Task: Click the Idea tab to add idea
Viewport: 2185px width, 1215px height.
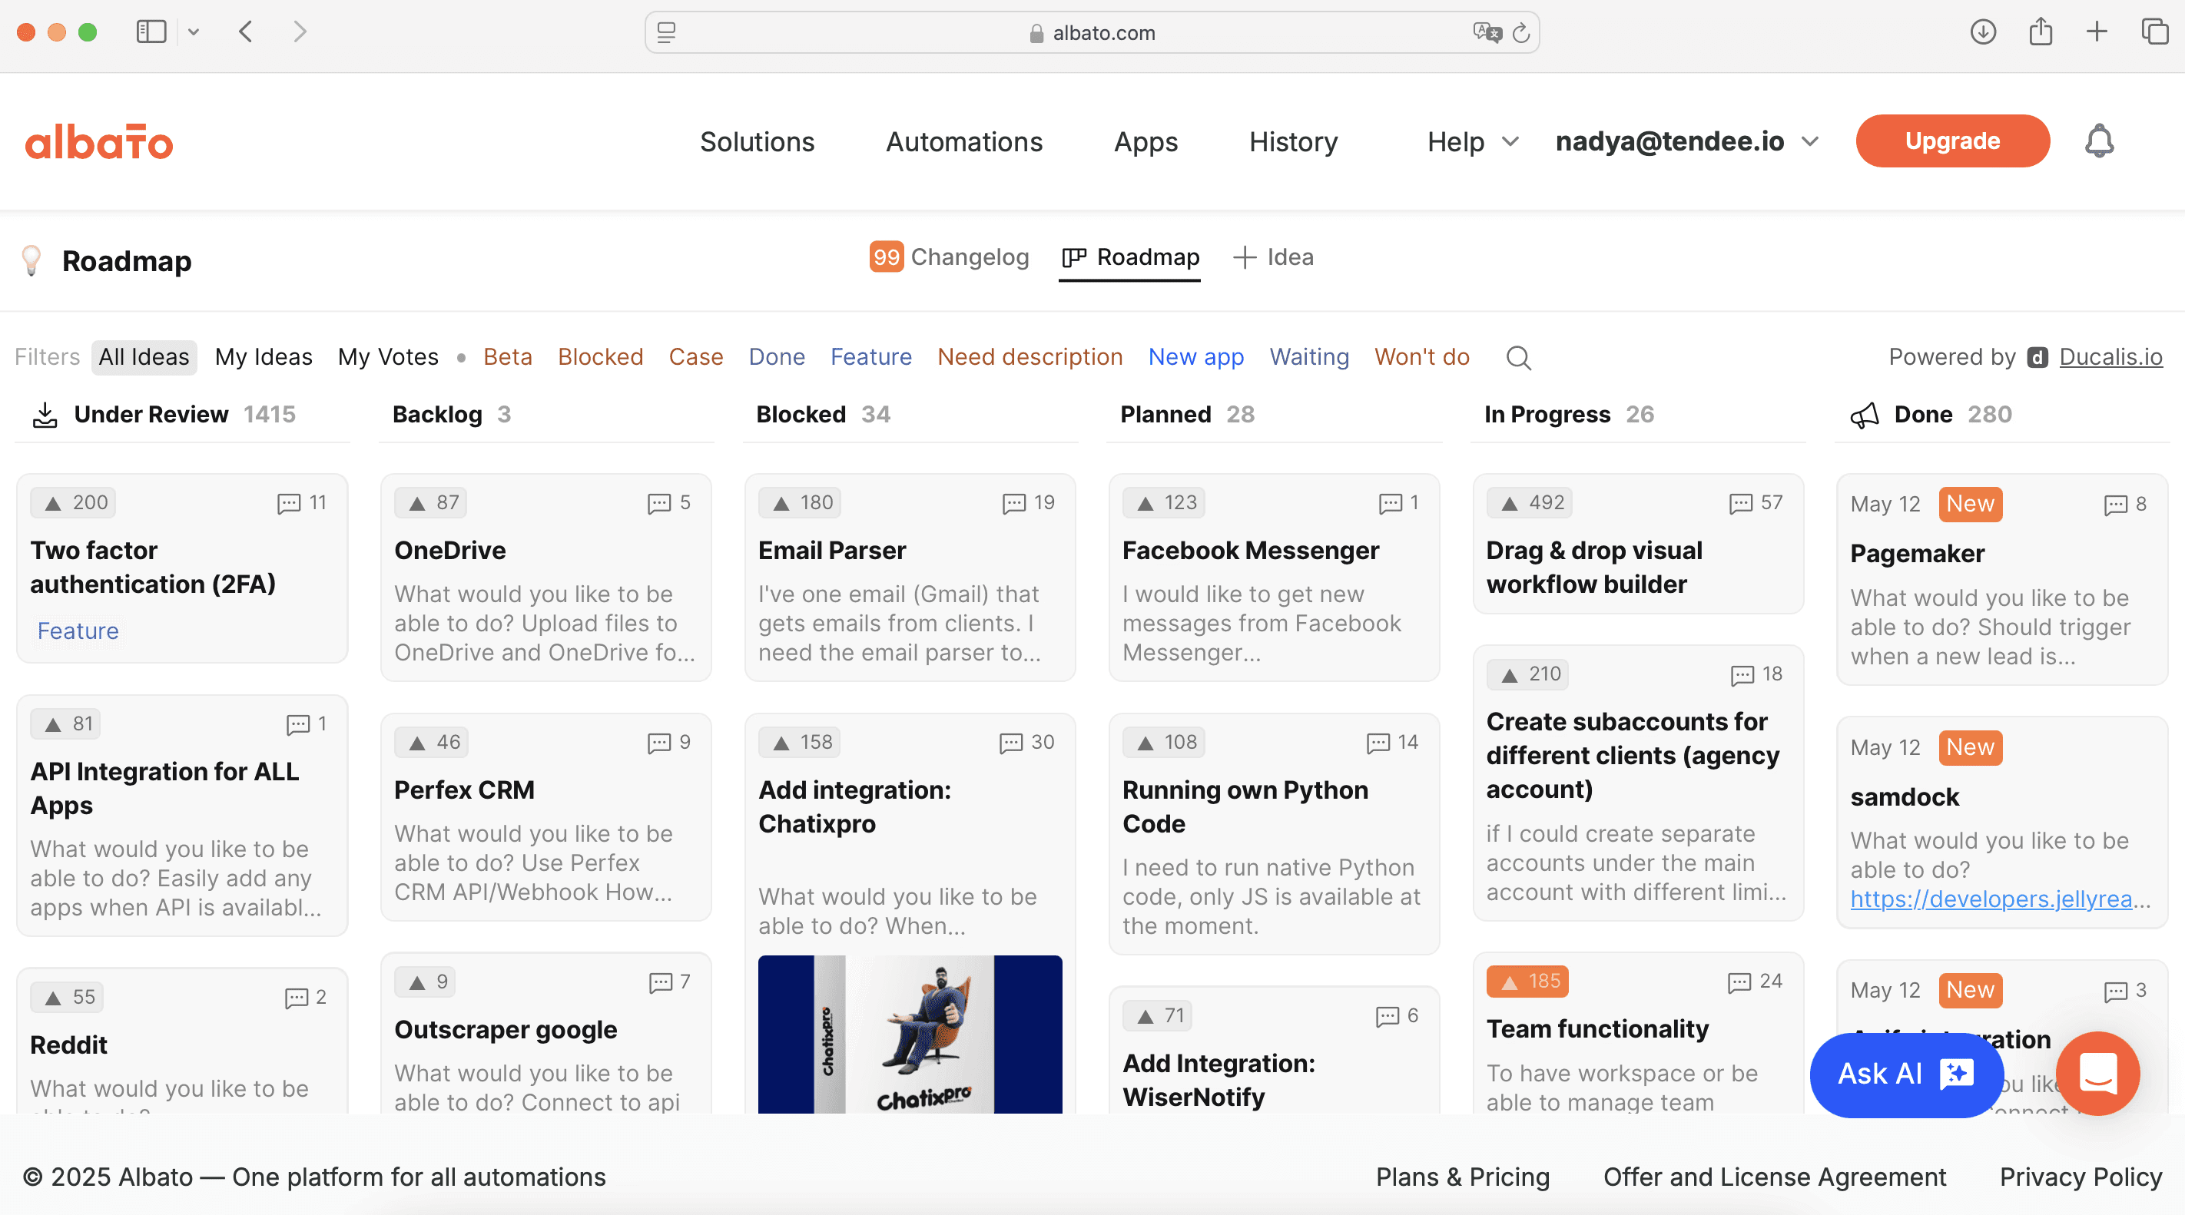Action: pos(1272,257)
